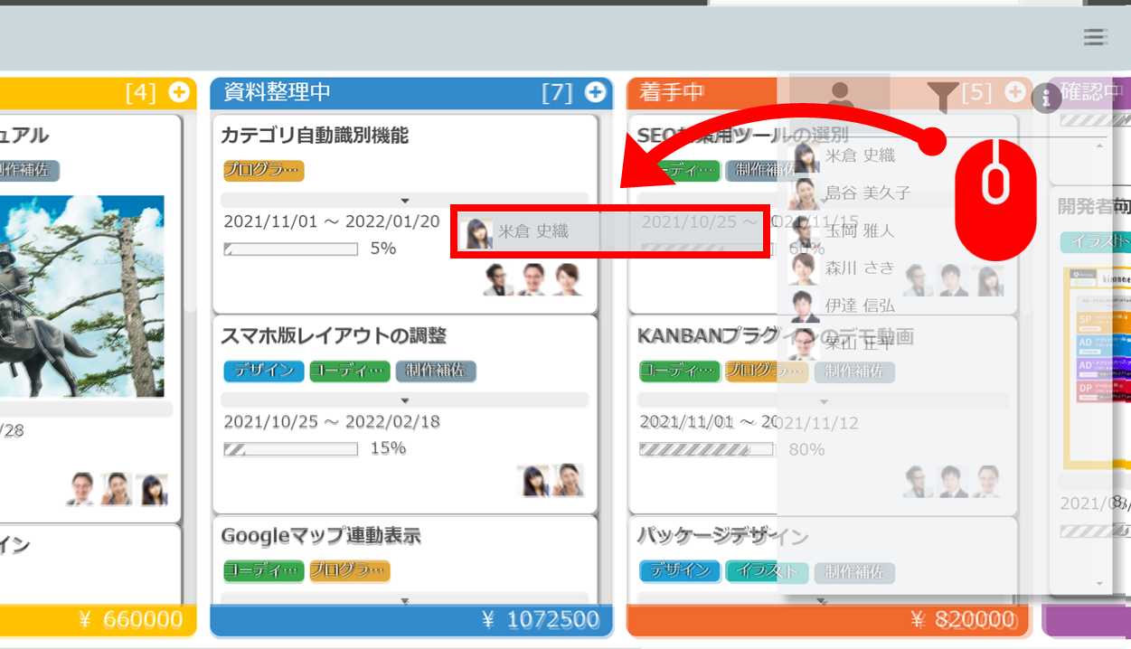Click the first avatar under the statue photo

tap(81, 489)
